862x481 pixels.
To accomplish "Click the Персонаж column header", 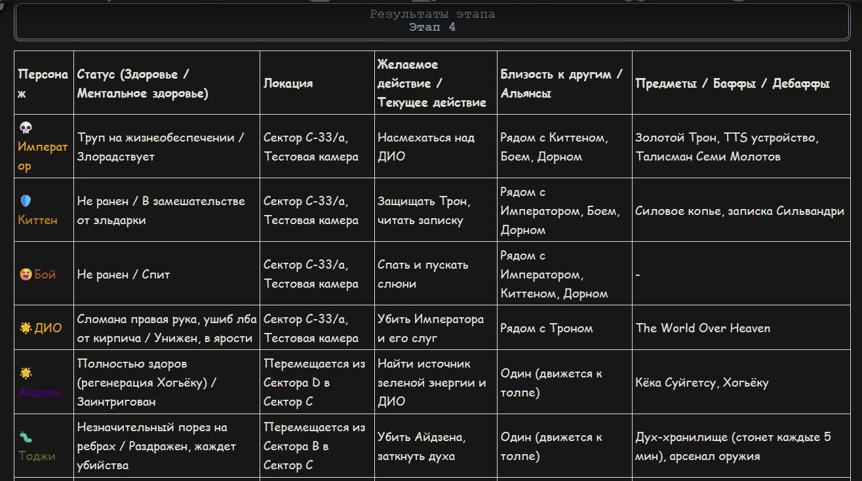I will coord(43,83).
